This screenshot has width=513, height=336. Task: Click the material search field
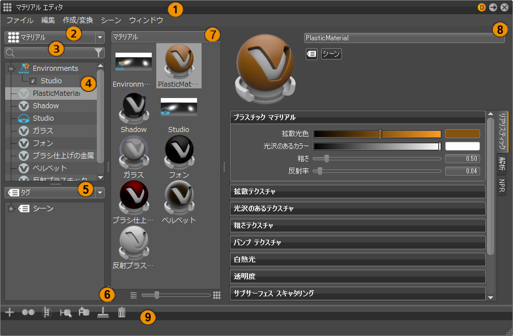coord(54,52)
